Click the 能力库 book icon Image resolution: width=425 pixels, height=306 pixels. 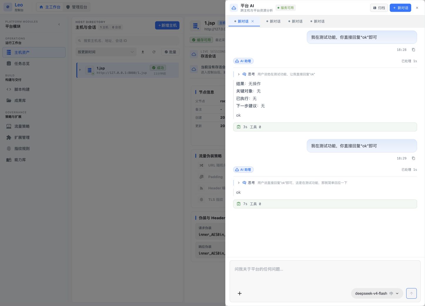9,160
